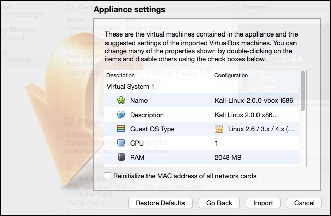Start the appliance Import button
Viewport: 331px width, 216px height.
pyautogui.click(x=263, y=203)
